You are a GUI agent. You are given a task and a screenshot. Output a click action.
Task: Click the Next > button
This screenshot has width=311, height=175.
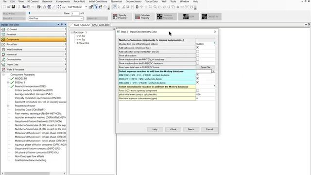[191, 129]
